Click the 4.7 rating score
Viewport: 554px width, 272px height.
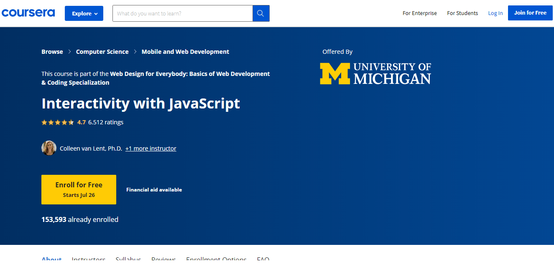pyautogui.click(x=82, y=122)
